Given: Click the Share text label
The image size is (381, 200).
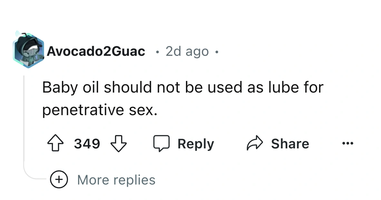Looking at the screenshot, I should [290, 144].
